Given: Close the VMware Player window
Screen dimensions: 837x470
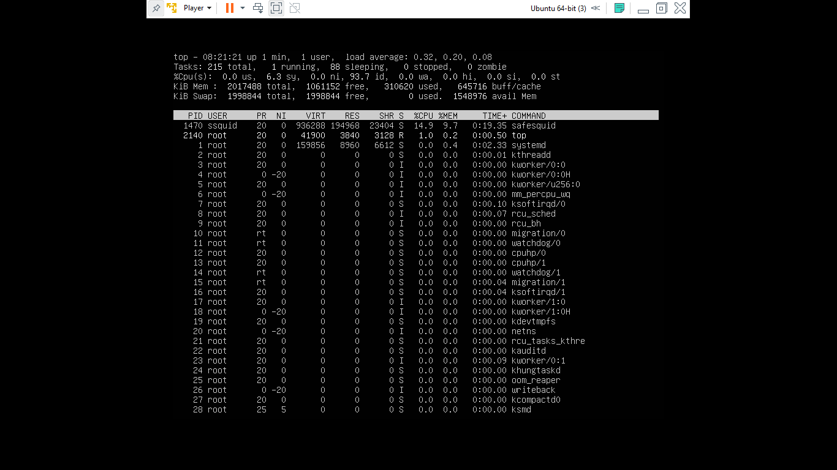Looking at the screenshot, I should coord(680,9).
